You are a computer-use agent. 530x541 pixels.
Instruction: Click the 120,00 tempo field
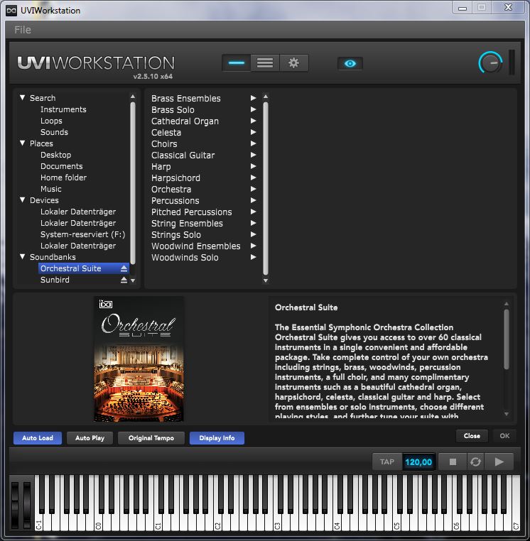coord(418,462)
